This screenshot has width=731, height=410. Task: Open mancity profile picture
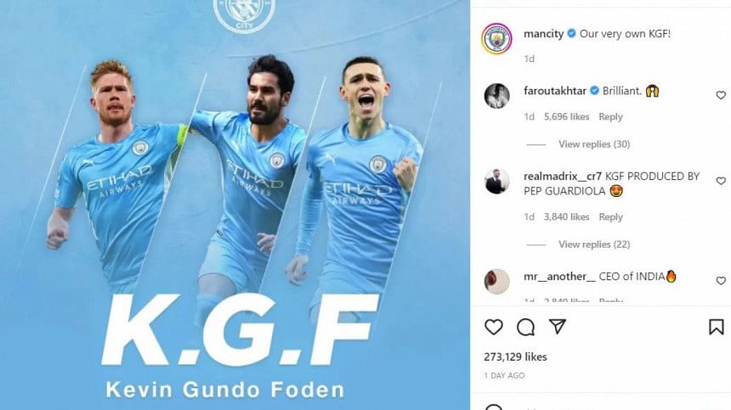[497, 39]
